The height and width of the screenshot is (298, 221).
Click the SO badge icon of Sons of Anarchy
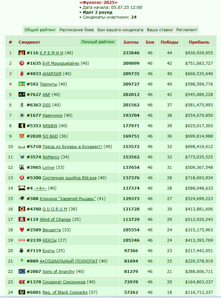point(22,271)
